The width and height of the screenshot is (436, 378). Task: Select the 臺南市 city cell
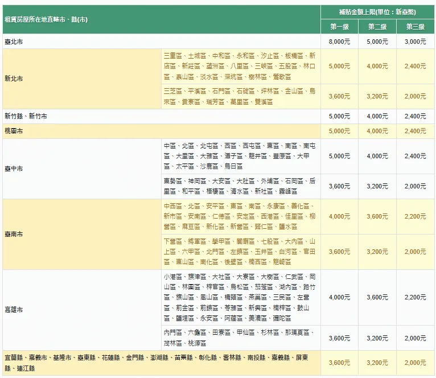(x=14, y=234)
